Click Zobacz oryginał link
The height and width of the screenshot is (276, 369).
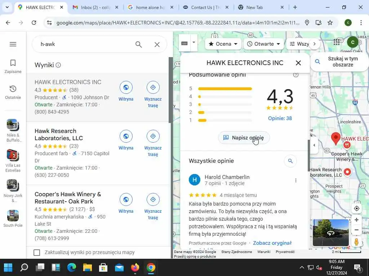[272, 243]
